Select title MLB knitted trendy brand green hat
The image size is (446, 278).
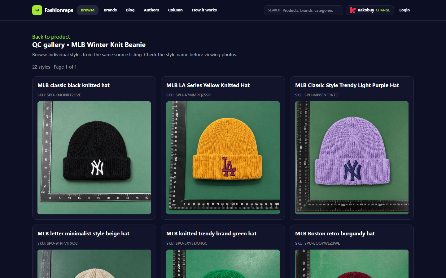(x=211, y=234)
